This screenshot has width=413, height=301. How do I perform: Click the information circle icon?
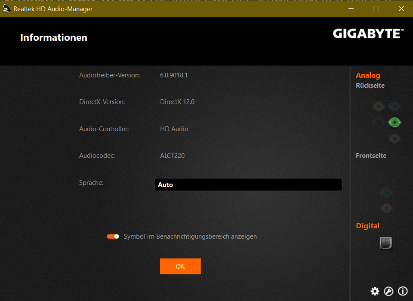click(x=403, y=291)
